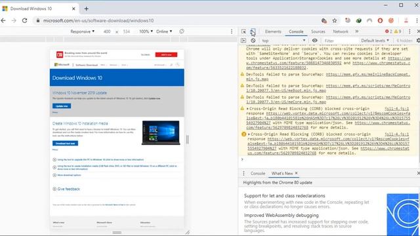420x236 pixels.
Task: Close the What's New drawer tab
Action: pos(296,173)
